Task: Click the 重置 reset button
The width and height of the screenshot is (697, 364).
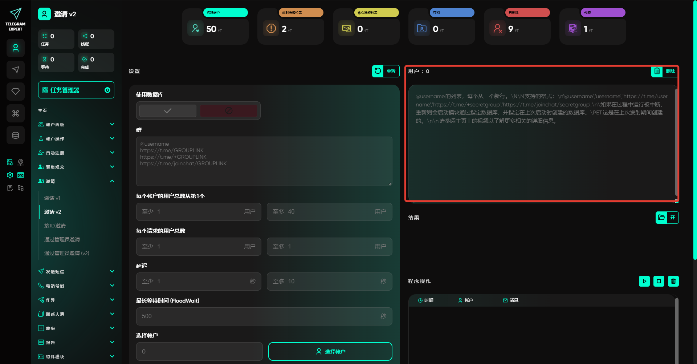Action: pyautogui.click(x=386, y=71)
